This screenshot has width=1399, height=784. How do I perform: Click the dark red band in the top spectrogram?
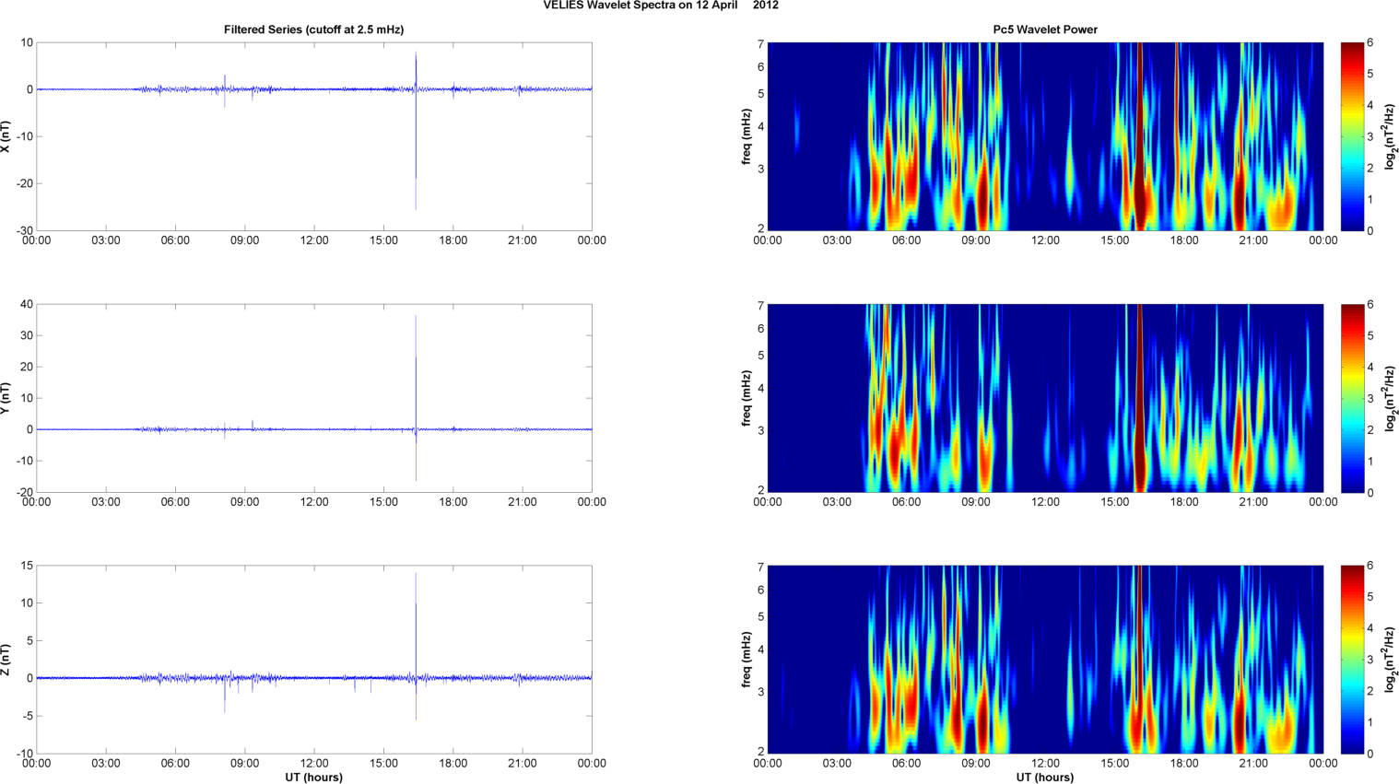[1140, 136]
